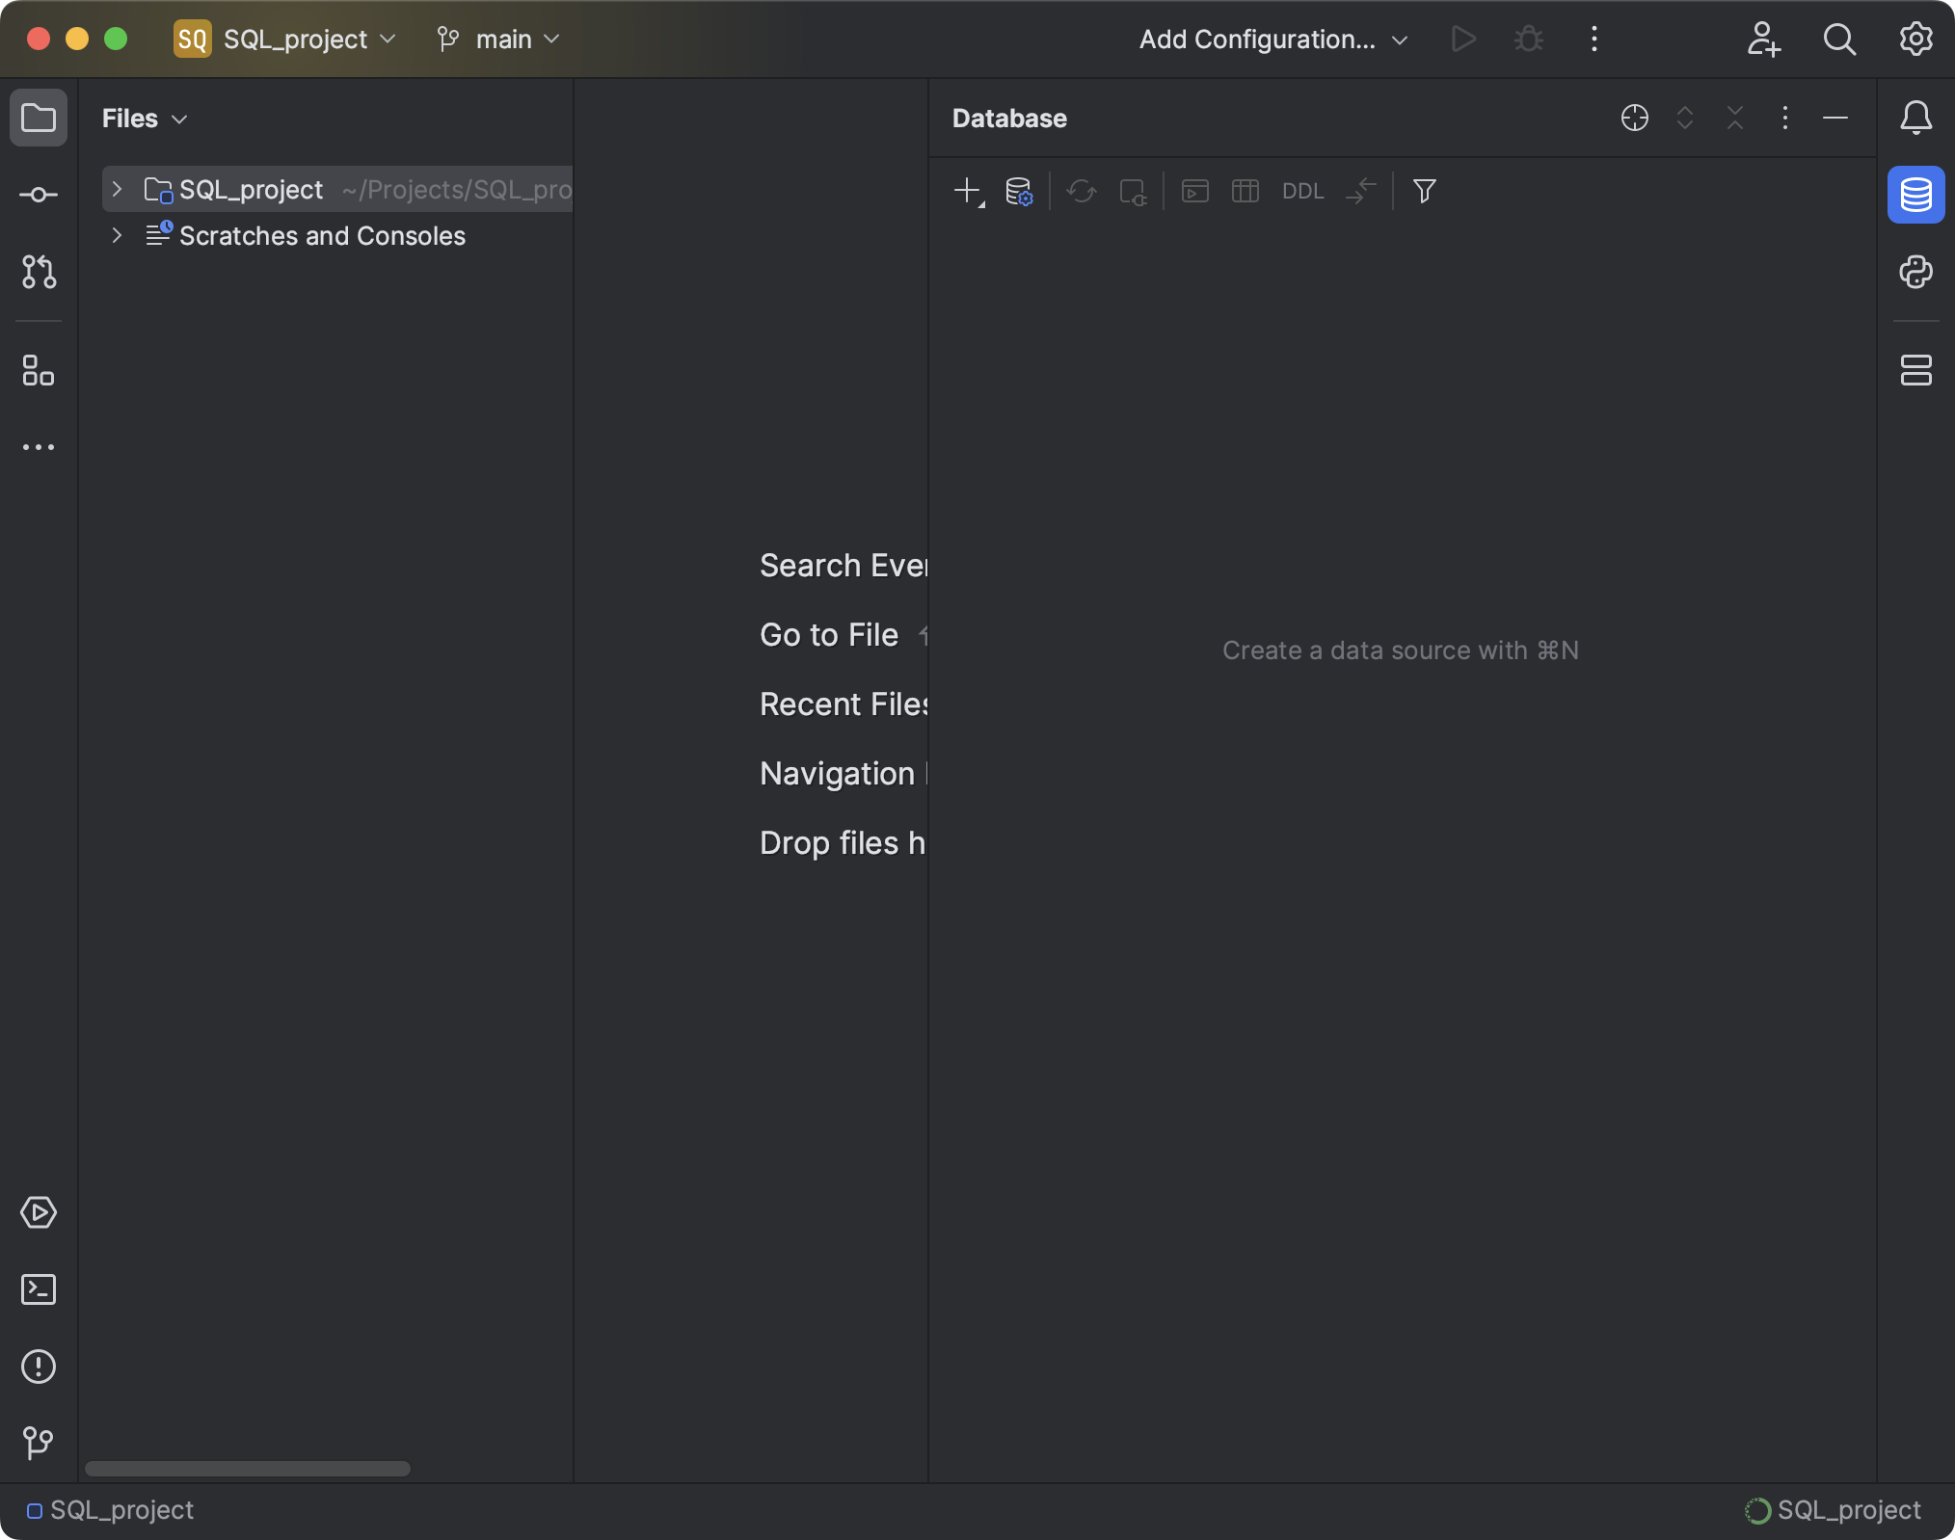Click the horizontal scrollbar below the Files panel
1955x1540 pixels.
pyautogui.click(x=246, y=1469)
